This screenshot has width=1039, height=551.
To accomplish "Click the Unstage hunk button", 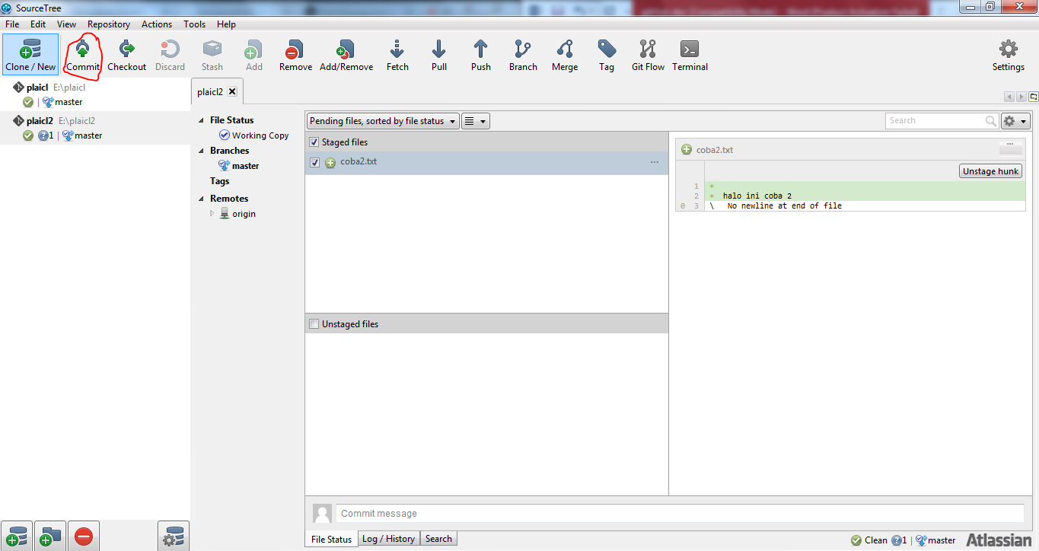I will (x=990, y=171).
